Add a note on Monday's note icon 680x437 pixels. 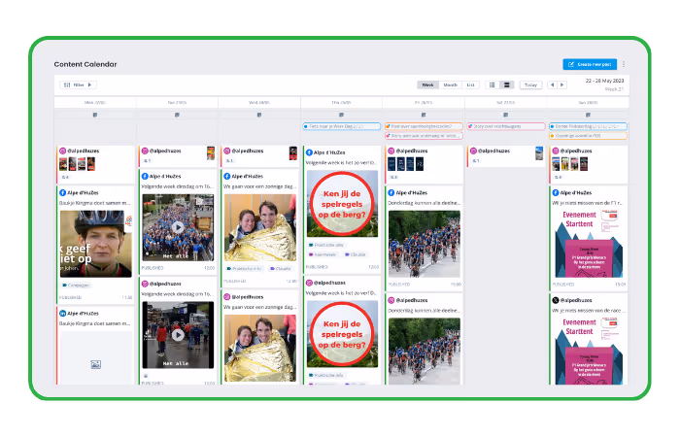95,115
